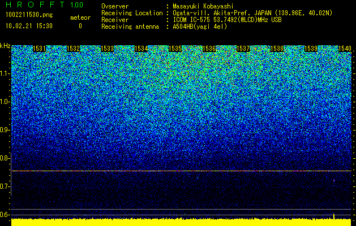Click the kHz axis unit label
The width and height of the screenshot is (356, 226).
tap(5, 46)
